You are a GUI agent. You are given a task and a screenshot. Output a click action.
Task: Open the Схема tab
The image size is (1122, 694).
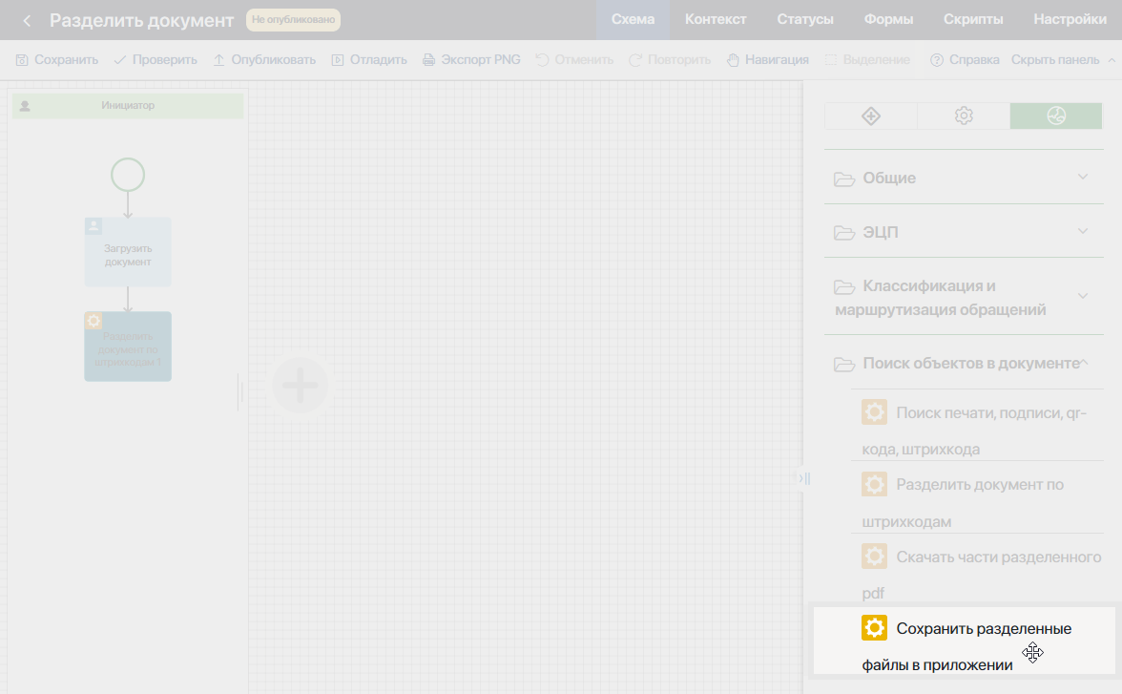[633, 20]
